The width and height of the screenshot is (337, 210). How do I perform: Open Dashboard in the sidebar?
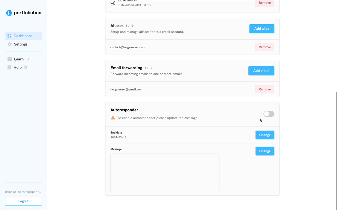[x=23, y=36]
